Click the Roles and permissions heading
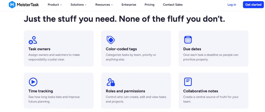Screen dimensions: 265x112 coord(126,91)
